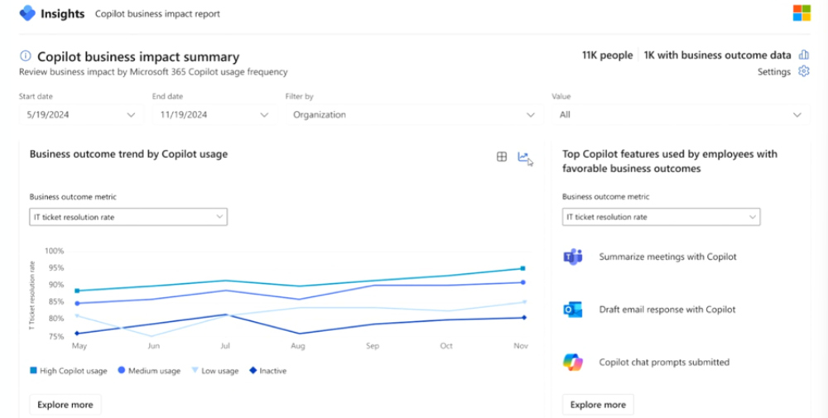Click the Top Copilot features card title
Image resolution: width=828 pixels, height=418 pixels.
pyautogui.click(x=670, y=161)
